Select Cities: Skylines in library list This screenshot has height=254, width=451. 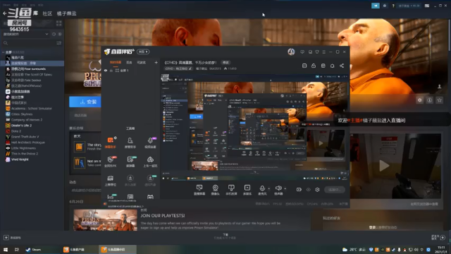pyautogui.click(x=22, y=114)
